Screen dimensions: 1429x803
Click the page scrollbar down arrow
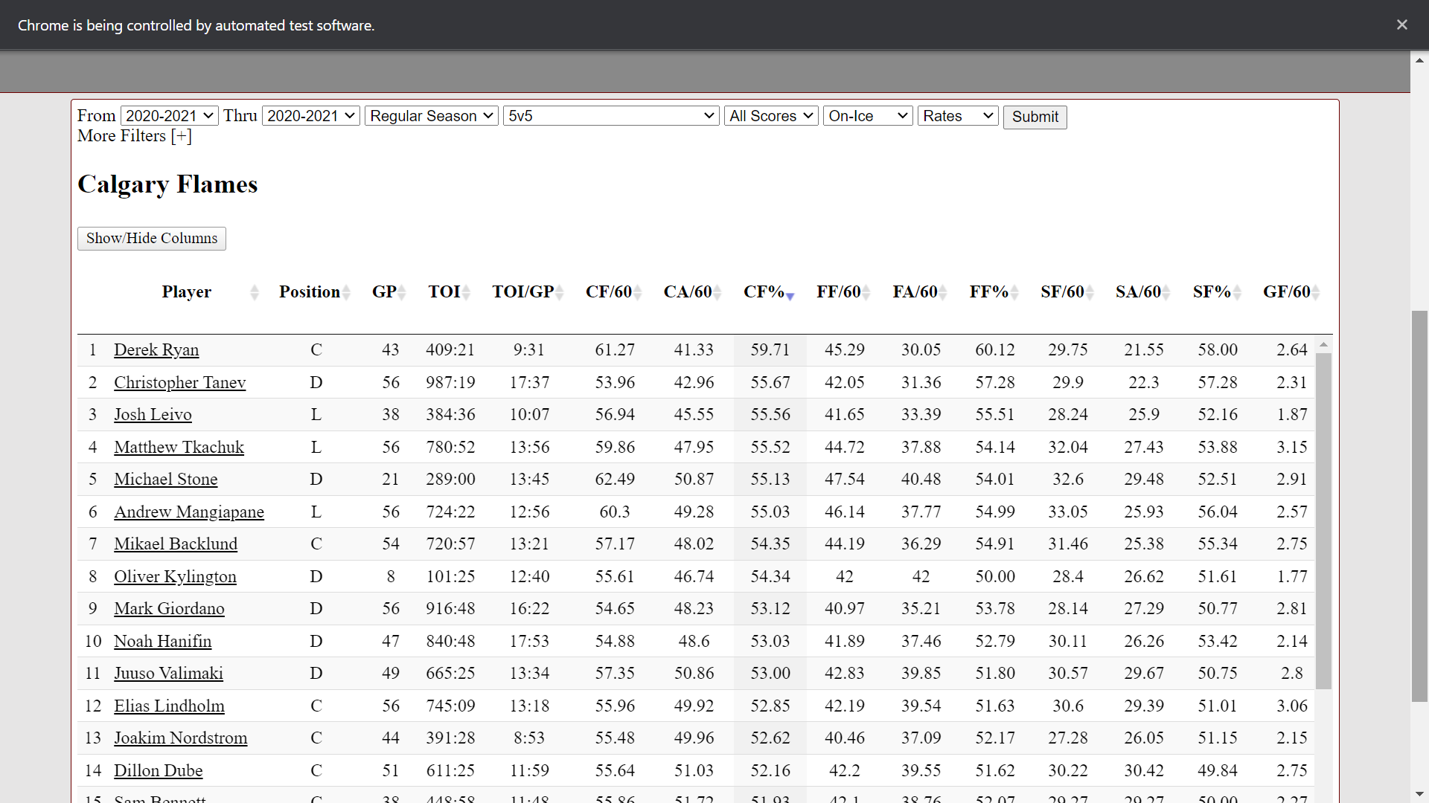click(x=1420, y=795)
